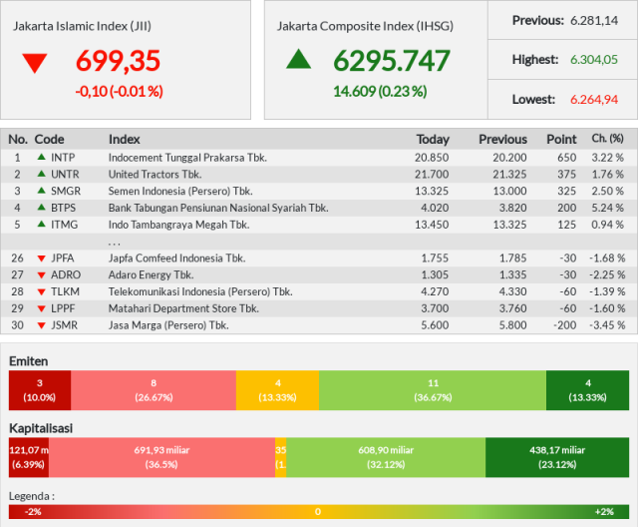Click the dark green Emiten segment 4 (13.33%)

click(x=587, y=390)
